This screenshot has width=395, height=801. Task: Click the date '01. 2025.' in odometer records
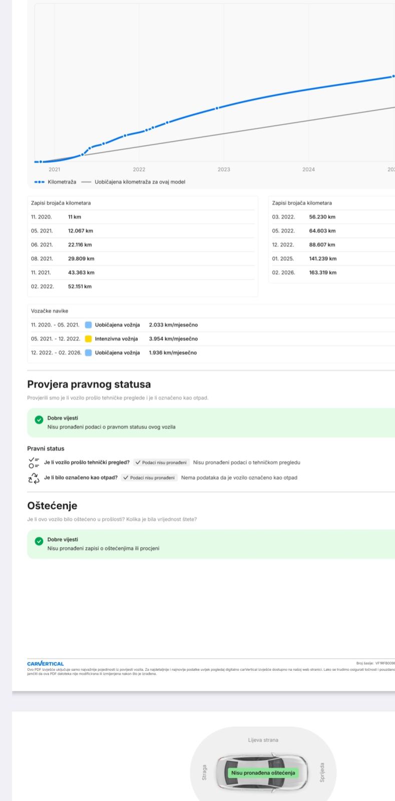point(283,259)
